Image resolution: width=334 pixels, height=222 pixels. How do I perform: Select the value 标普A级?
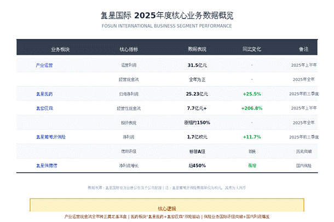pos(197,151)
